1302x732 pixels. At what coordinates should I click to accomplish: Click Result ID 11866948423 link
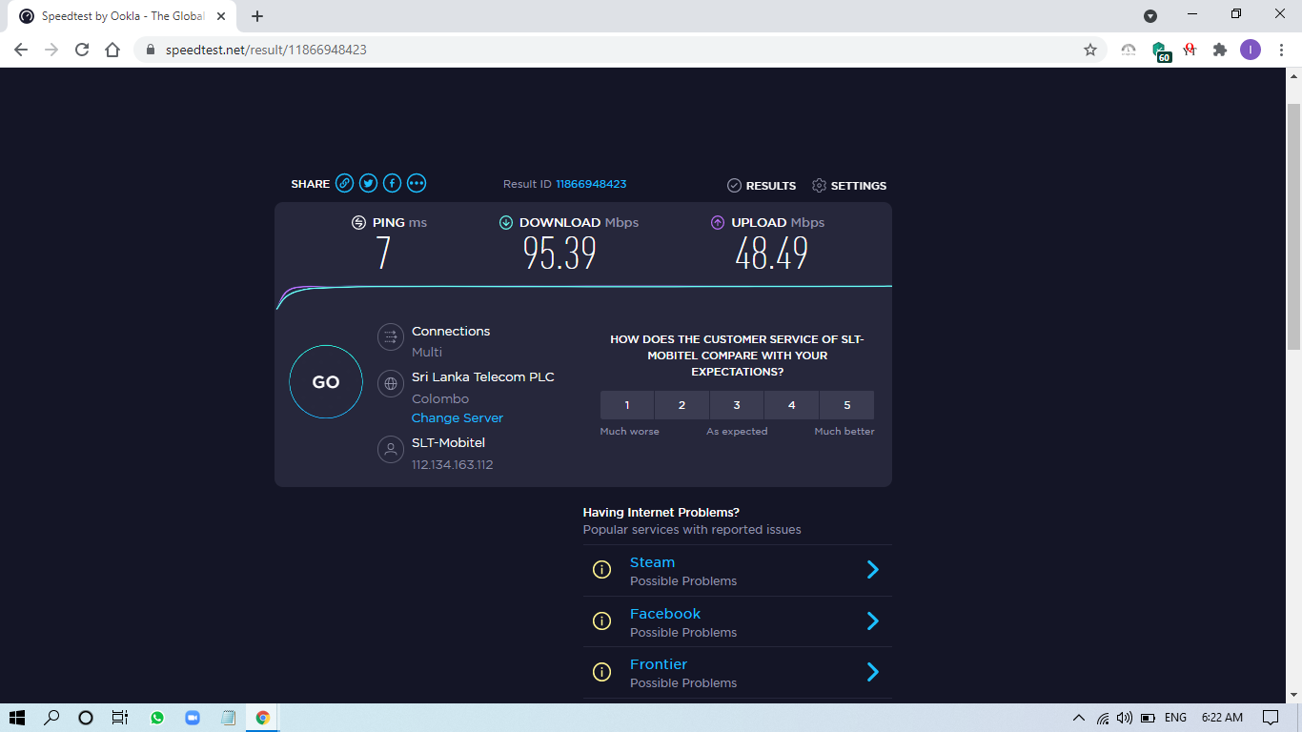click(x=591, y=184)
